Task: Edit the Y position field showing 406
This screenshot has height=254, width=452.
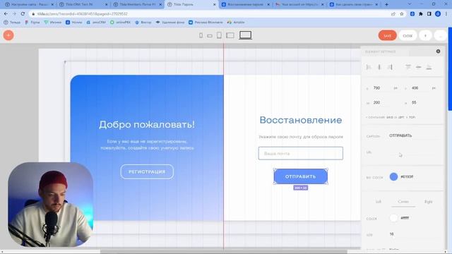Action: (x=419, y=87)
